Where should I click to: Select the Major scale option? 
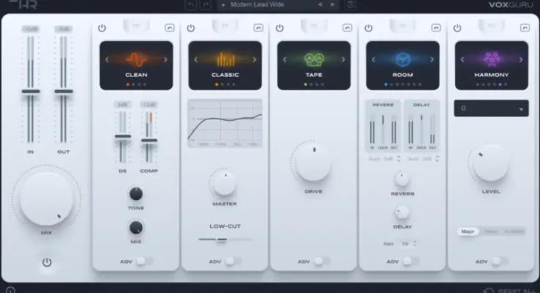(x=467, y=231)
